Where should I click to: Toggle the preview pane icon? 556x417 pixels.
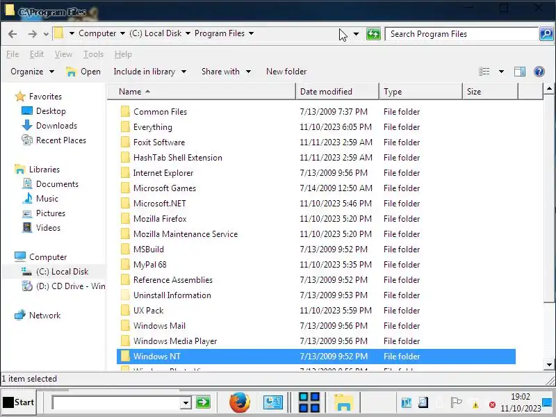(x=520, y=72)
